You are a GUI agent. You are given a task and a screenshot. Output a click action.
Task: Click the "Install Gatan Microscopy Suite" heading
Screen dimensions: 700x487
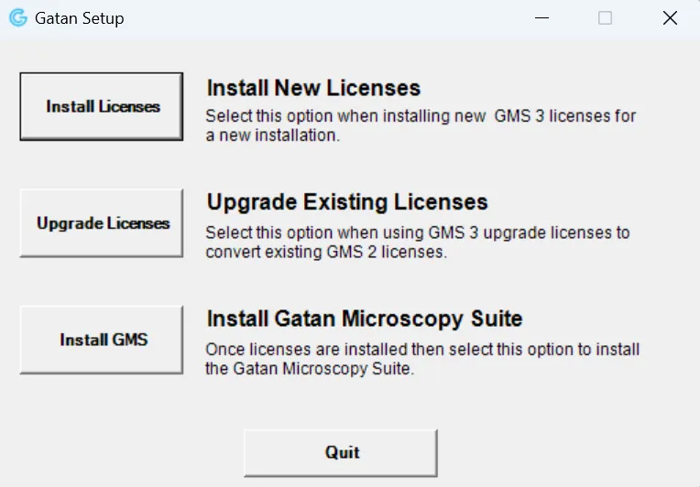365,319
